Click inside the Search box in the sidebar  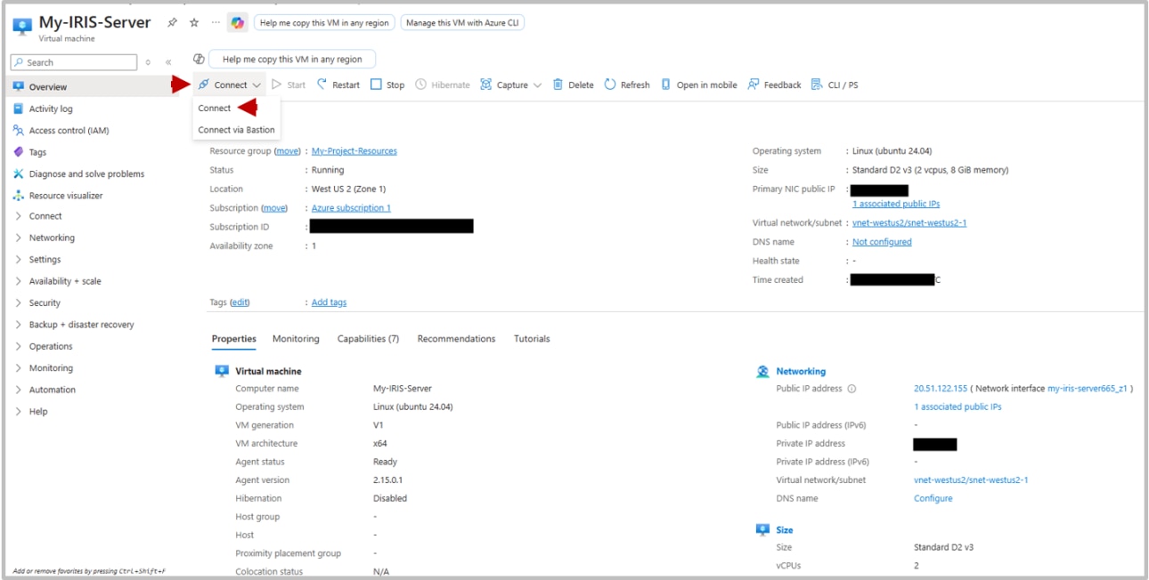[71, 61]
